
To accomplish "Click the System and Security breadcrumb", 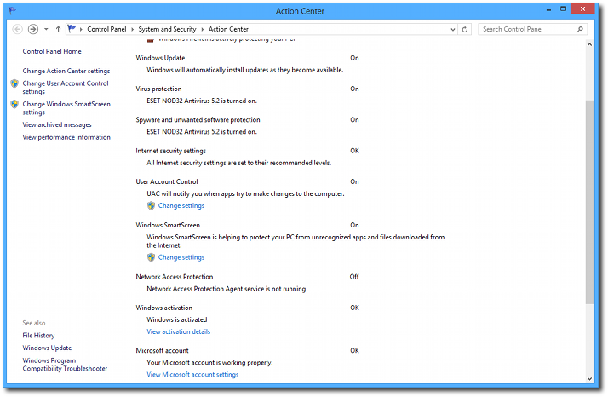I will 167,29.
